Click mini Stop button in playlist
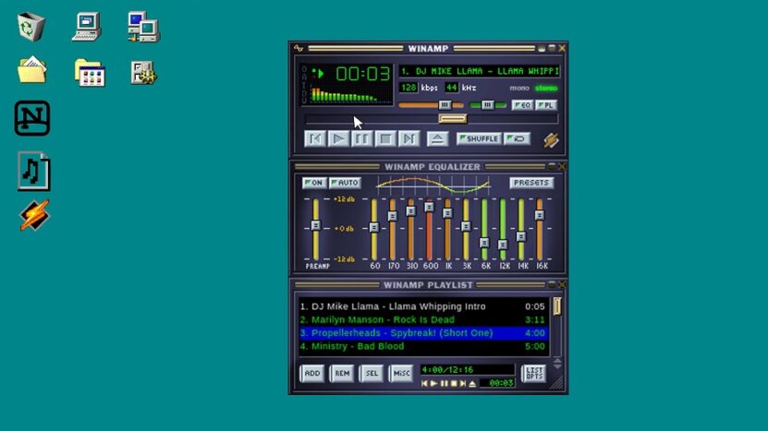Image resolution: width=768 pixels, height=431 pixels. (454, 384)
